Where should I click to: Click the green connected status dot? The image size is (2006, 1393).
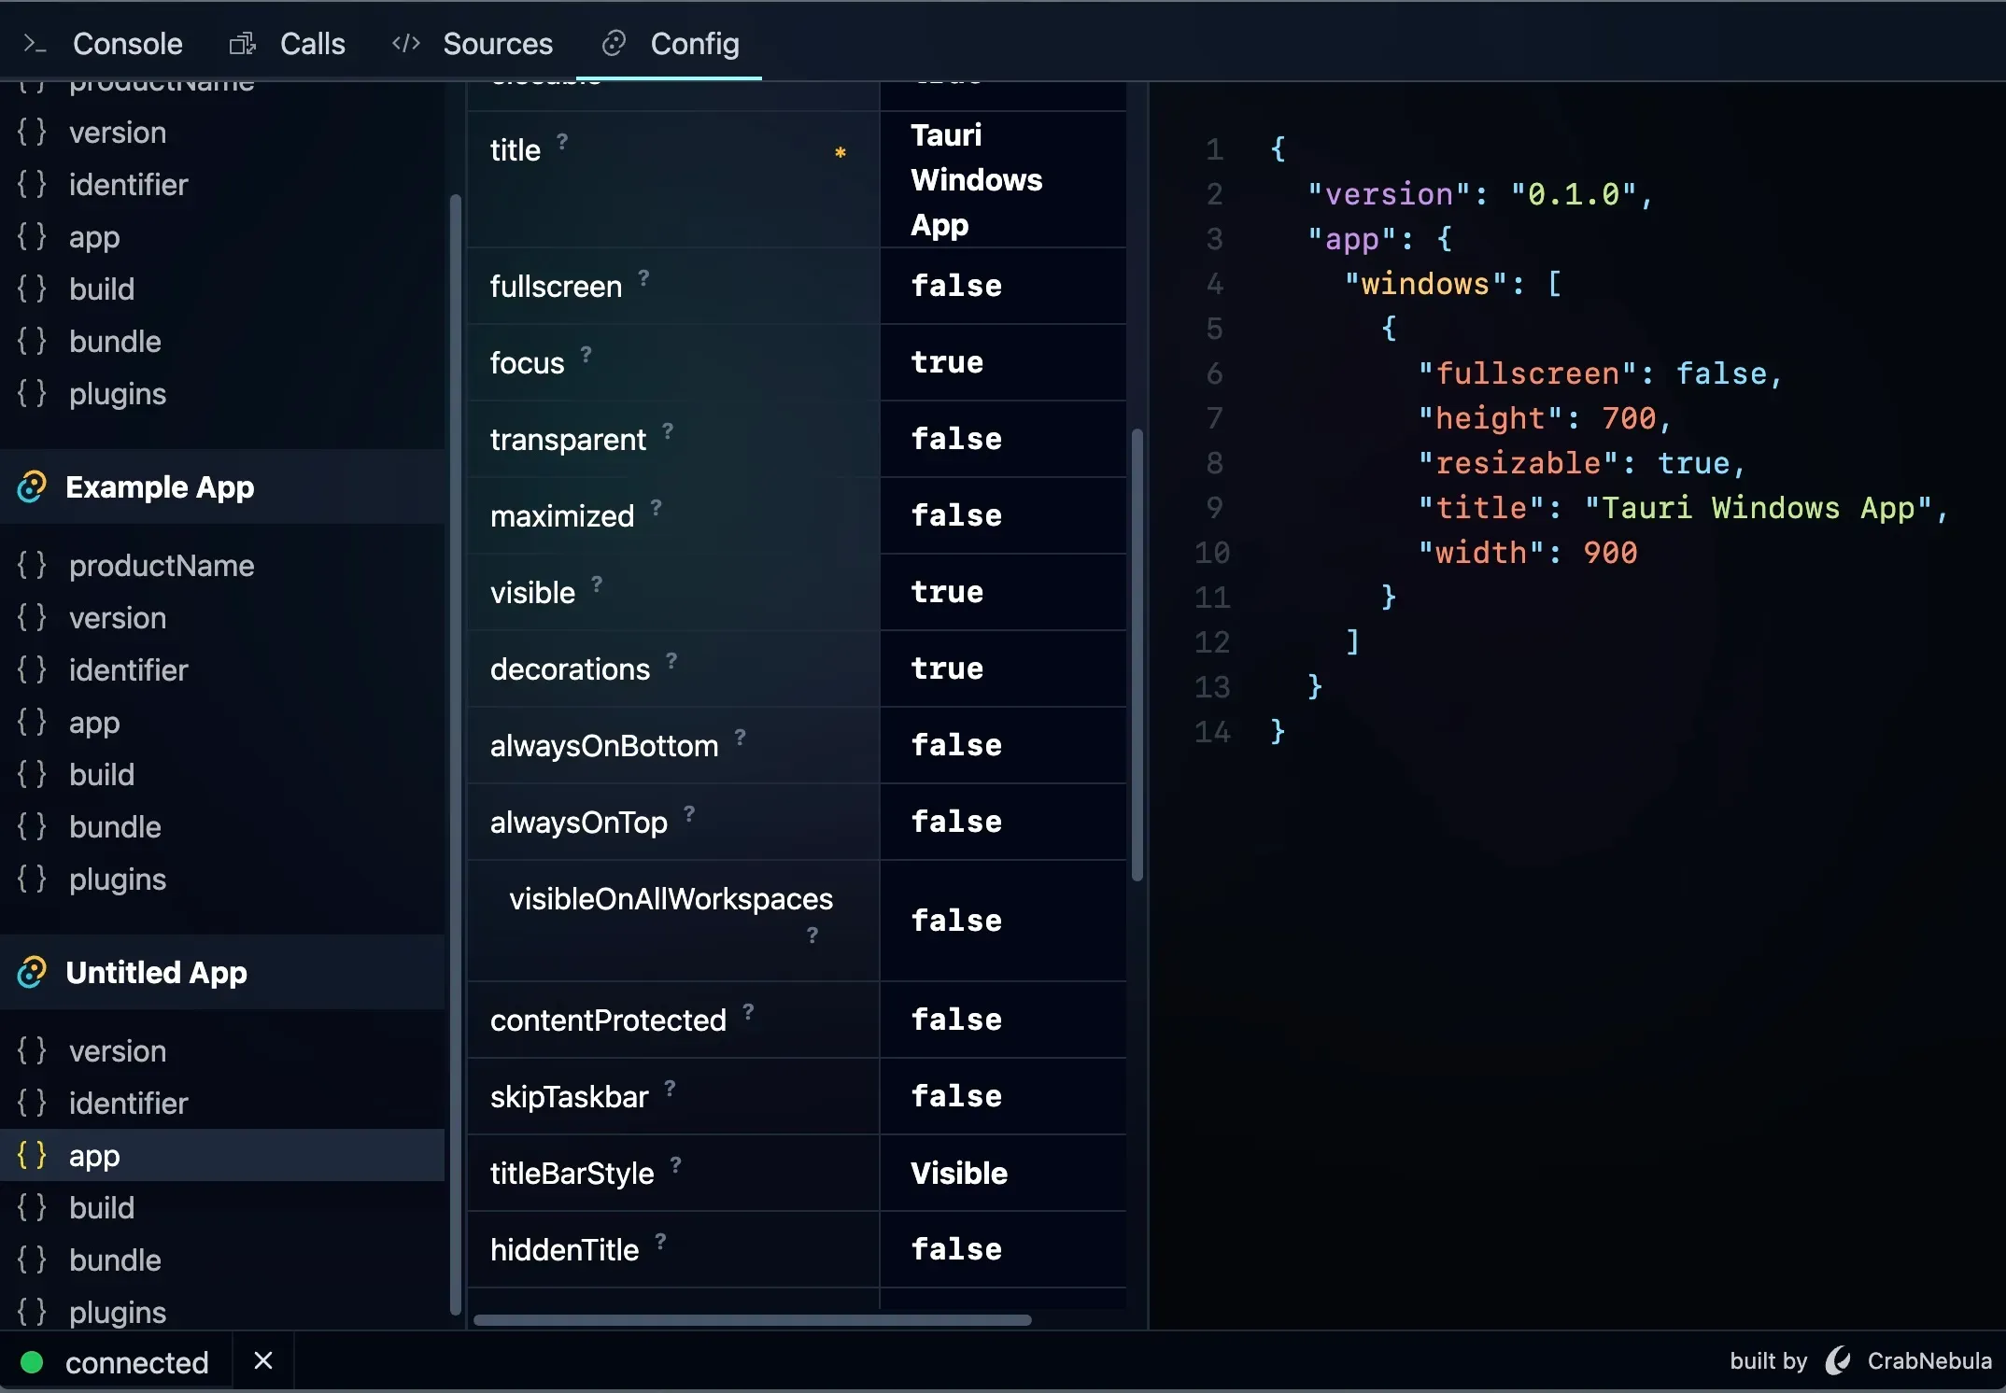click(32, 1362)
